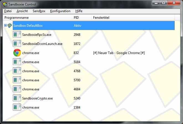Open the Datei menu
183x124 pixels.
pyautogui.click(x=8, y=11)
